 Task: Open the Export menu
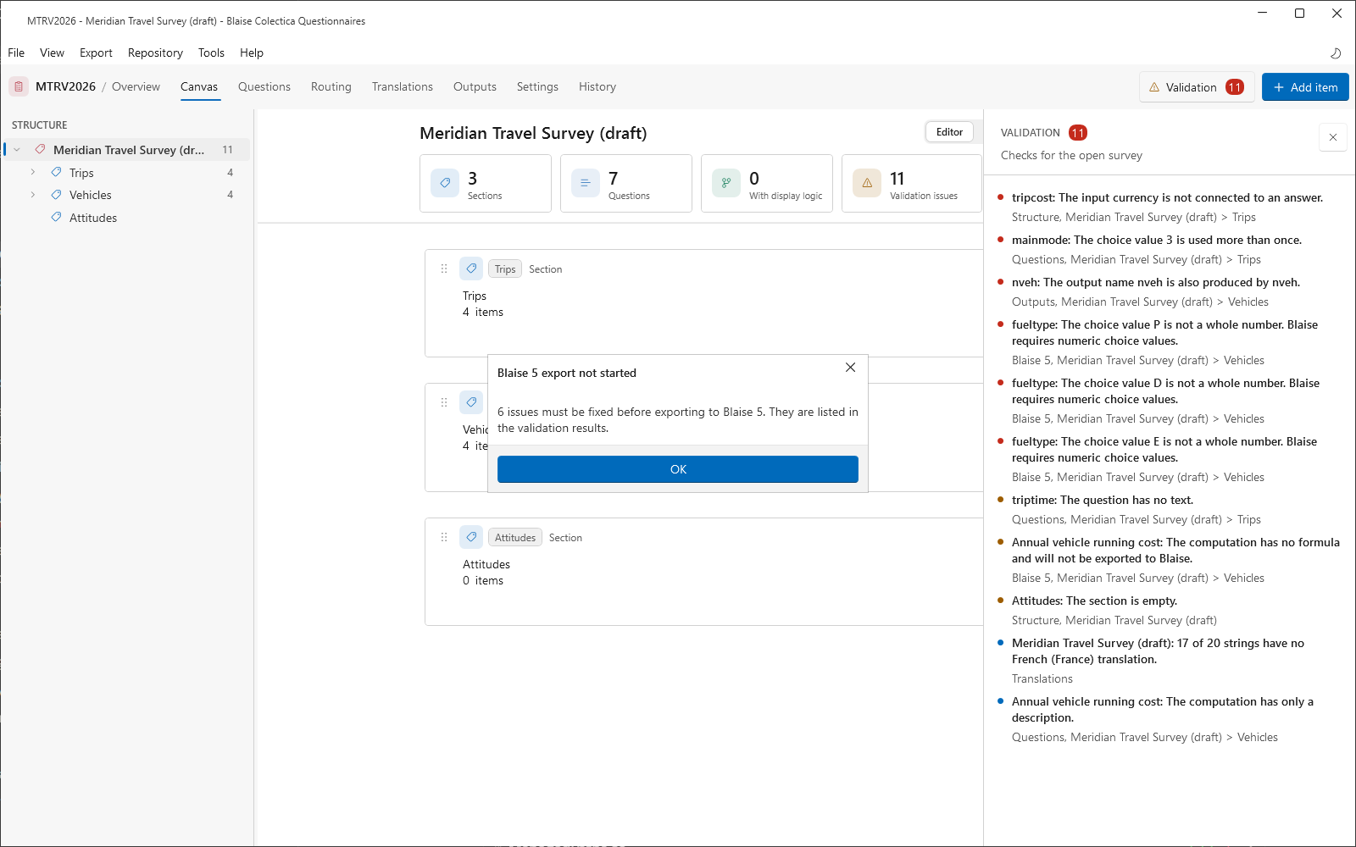pos(96,53)
